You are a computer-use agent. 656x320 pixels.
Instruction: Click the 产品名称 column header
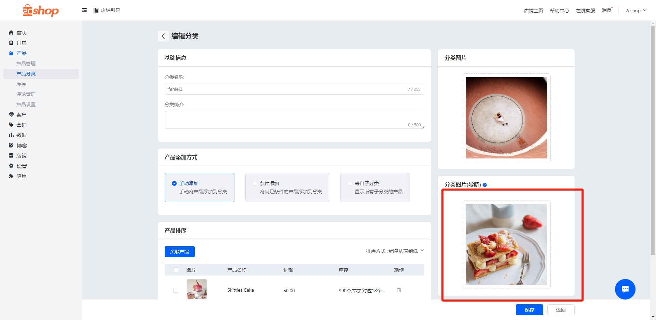click(x=237, y=270)
